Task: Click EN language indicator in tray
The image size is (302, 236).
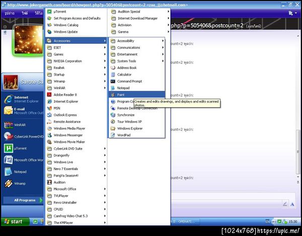Action: tap(268, 221)
